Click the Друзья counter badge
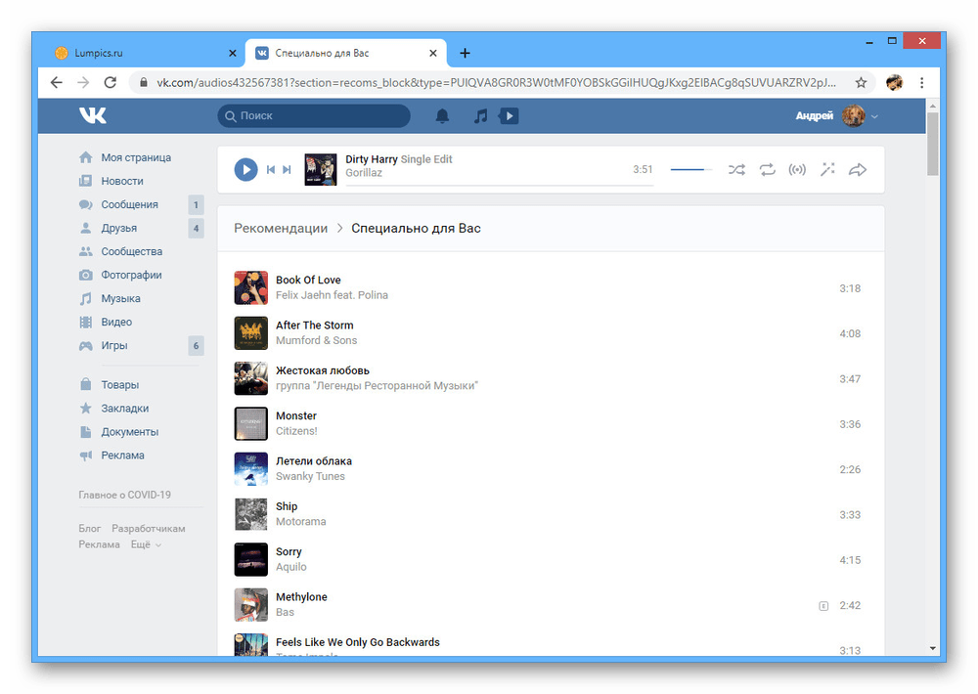Image resolution: width=978 pixels, height=694 pixels. point(196,228)
